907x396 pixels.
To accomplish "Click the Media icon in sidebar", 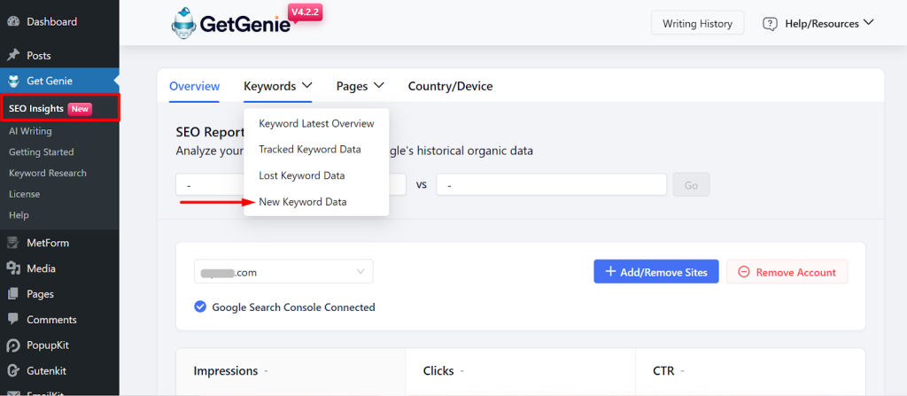I will coord(13,268).
